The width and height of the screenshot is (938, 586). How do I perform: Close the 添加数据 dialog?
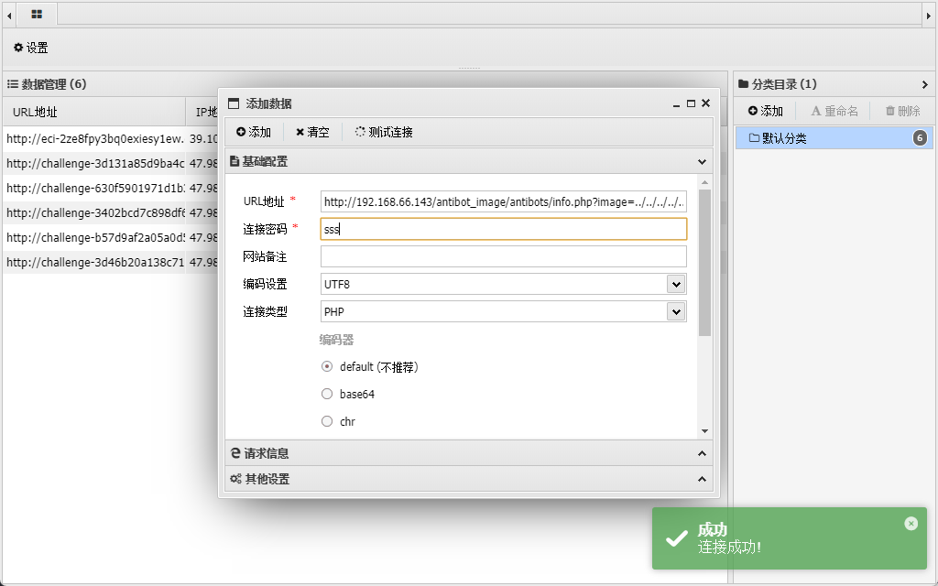point(706,103)
